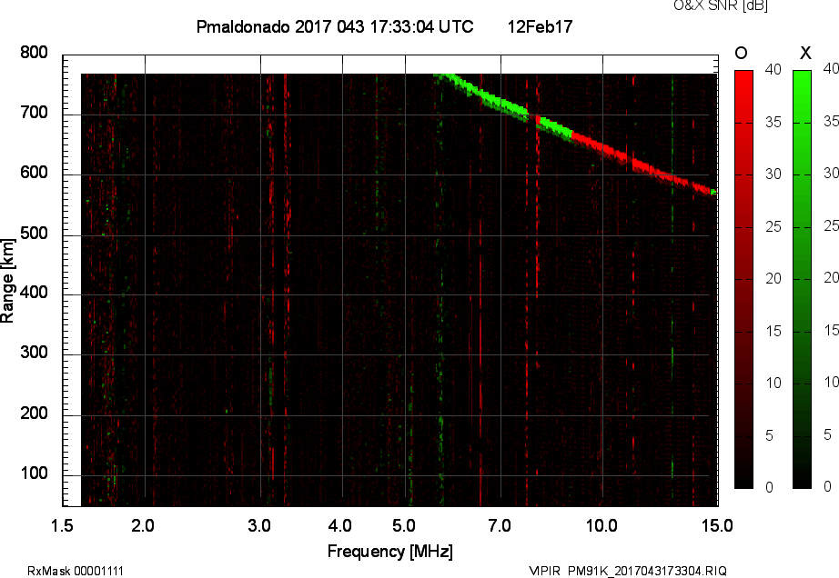Click the '12Feb17' date label
The height and width of the screenshot is (578, 839).
coord(540,27)
